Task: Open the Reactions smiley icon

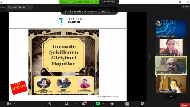Action: point(142,104)
